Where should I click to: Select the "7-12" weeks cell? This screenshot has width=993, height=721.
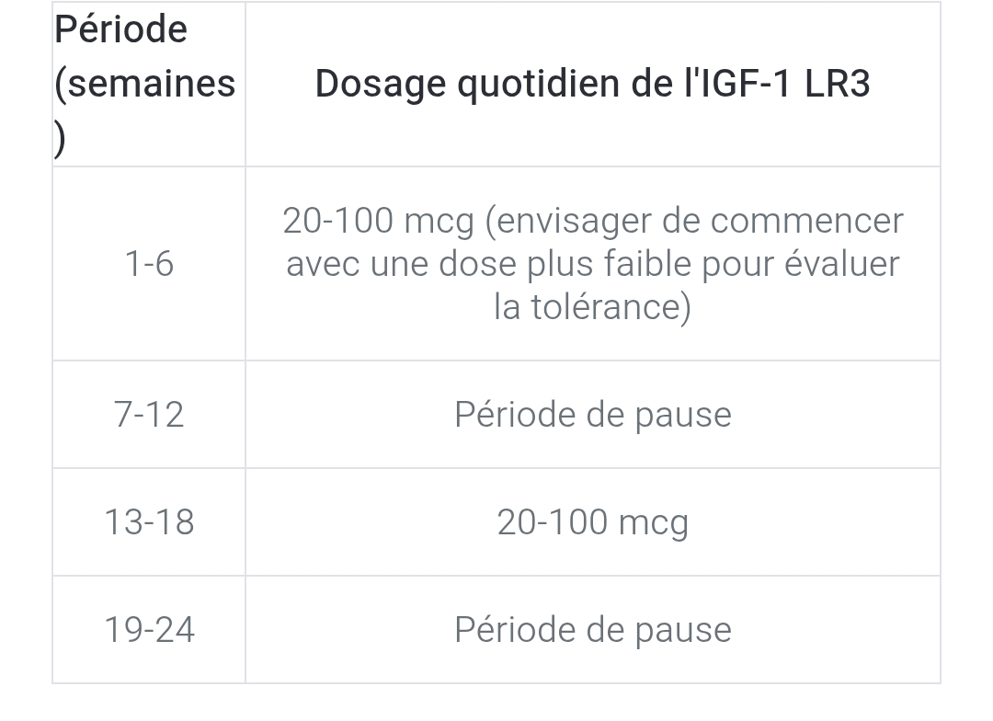(149, 415)
